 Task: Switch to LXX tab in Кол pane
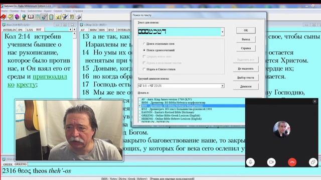[x=30, y=30]
